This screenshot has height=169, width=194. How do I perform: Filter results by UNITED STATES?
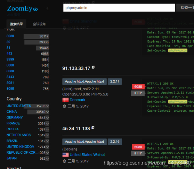(19, 106)
